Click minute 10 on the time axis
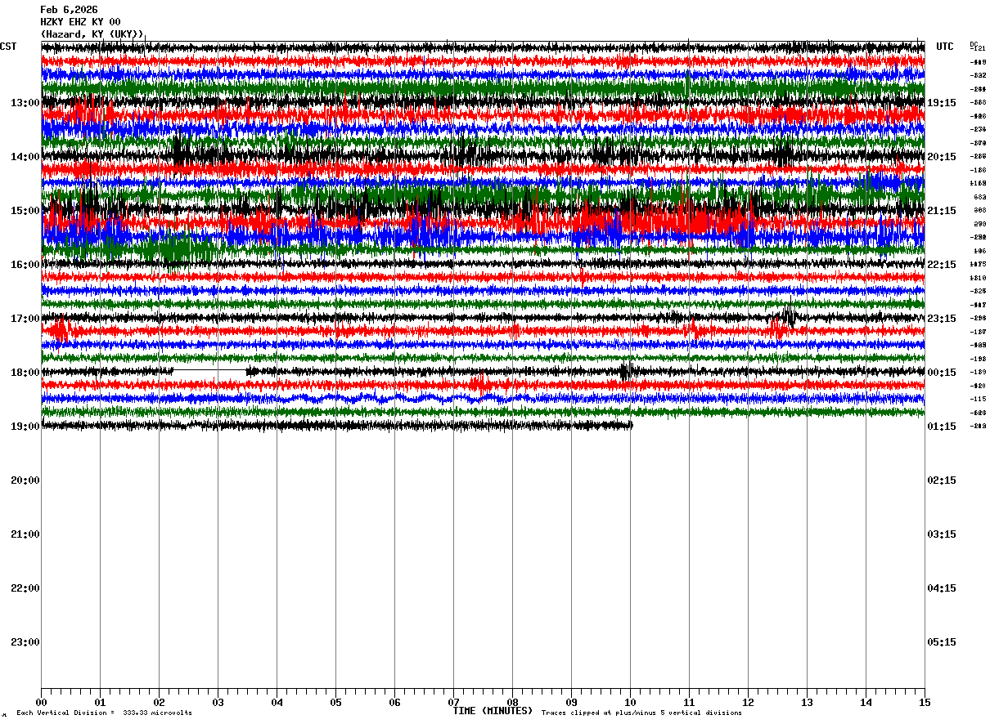Viewport: 990px width, 724px height. pos(630,702)
